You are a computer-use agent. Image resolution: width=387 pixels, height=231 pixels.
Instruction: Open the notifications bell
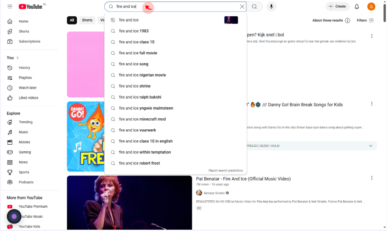tap(357, 7)
